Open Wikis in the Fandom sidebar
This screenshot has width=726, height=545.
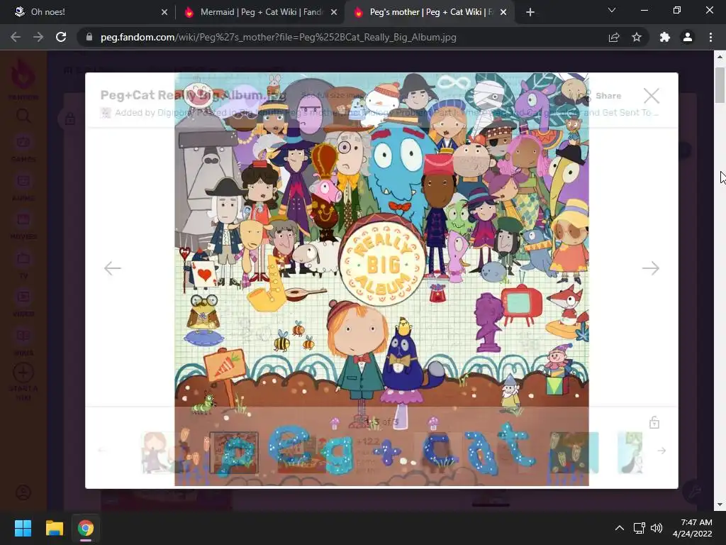tap(23, 343)
